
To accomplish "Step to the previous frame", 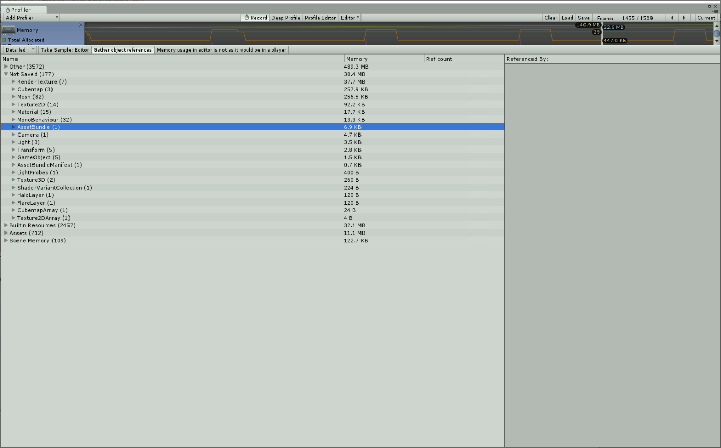I will coord(672,18).
